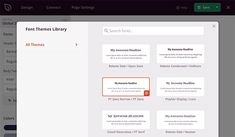This screenshot has height=137, width=235.
Task: Select Roboto Slab / Neuton theme card
Action: [180, 120]
